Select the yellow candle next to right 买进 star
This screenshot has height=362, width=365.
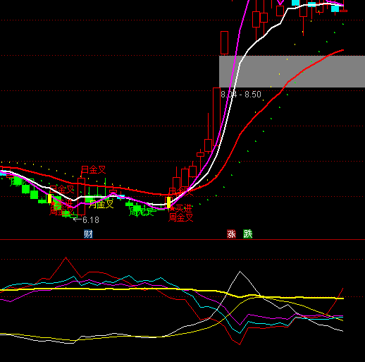168,203
